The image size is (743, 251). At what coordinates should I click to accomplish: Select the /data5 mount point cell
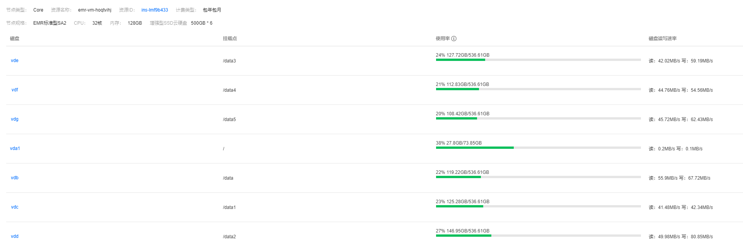pos(229,120)
